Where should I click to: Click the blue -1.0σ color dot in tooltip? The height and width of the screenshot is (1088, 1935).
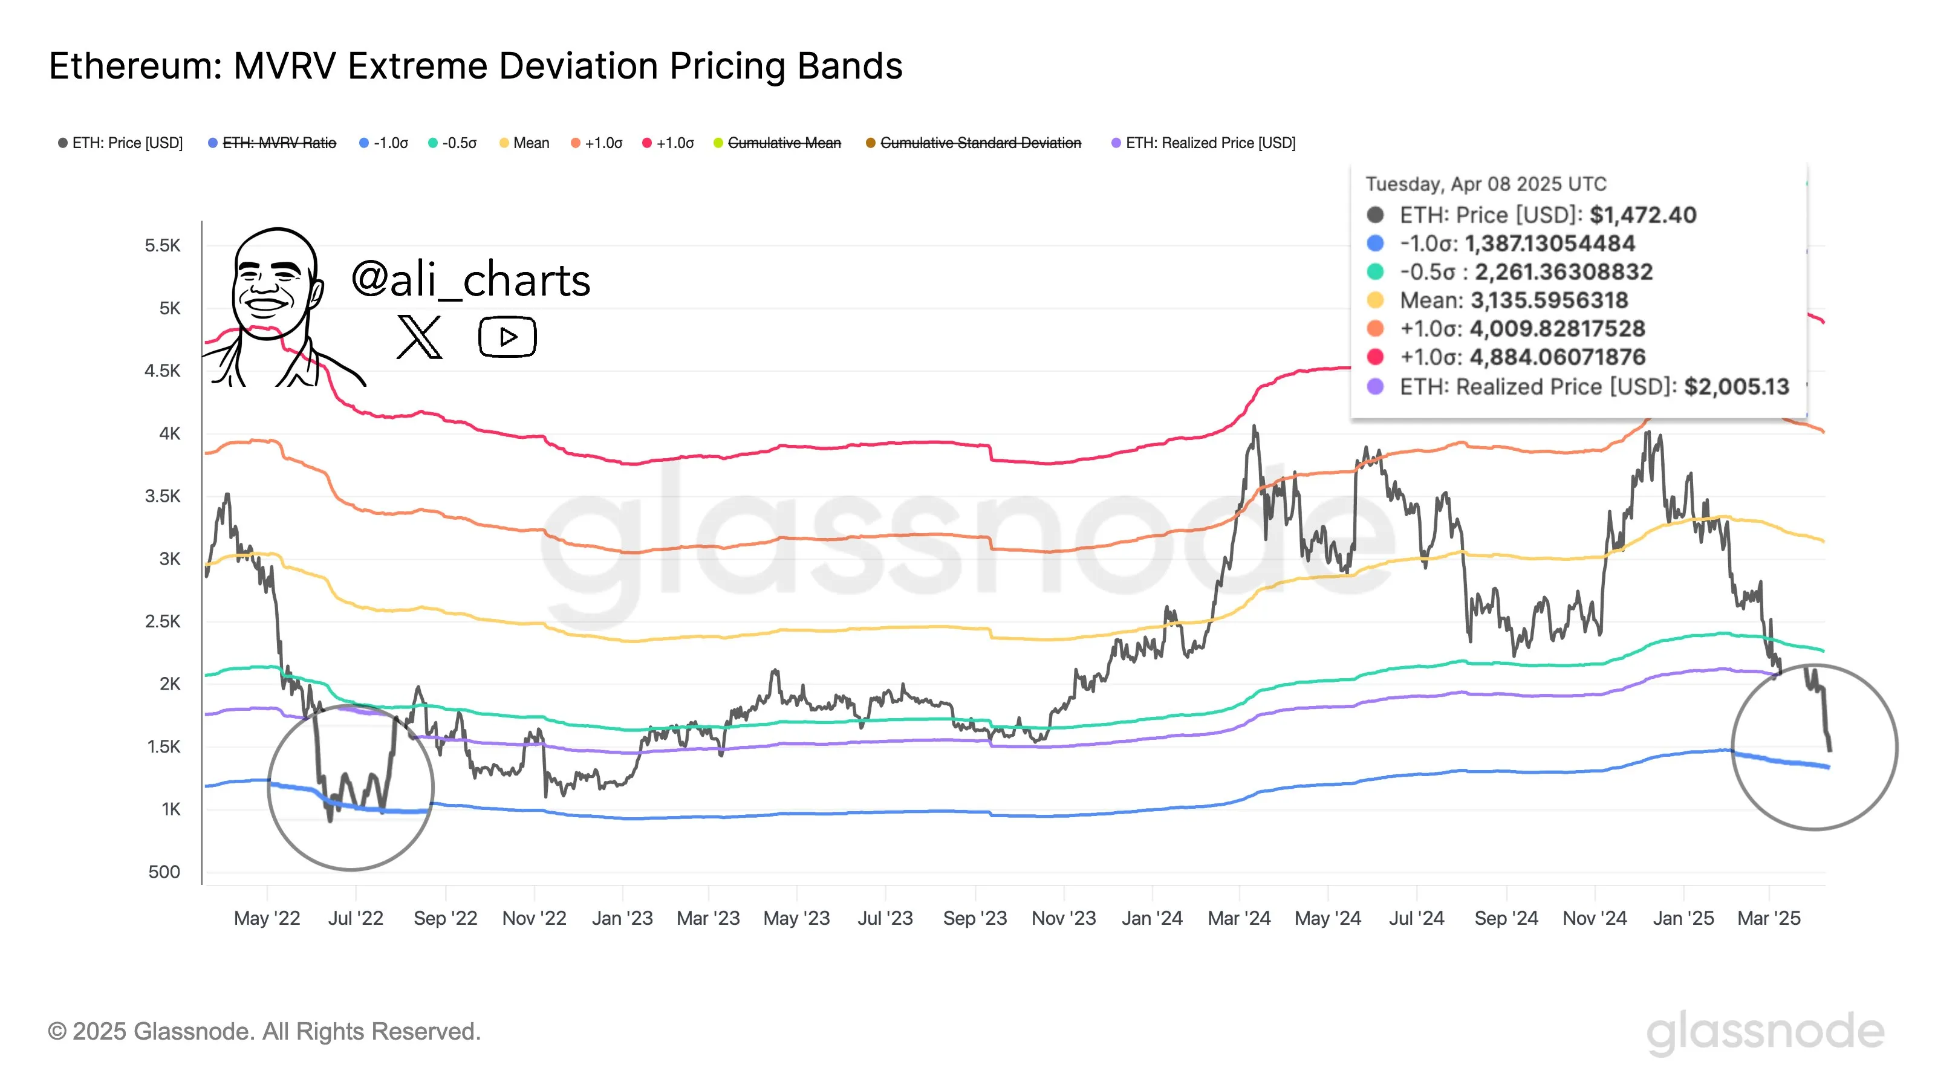pyautogui.click(x=1376, y=243)
